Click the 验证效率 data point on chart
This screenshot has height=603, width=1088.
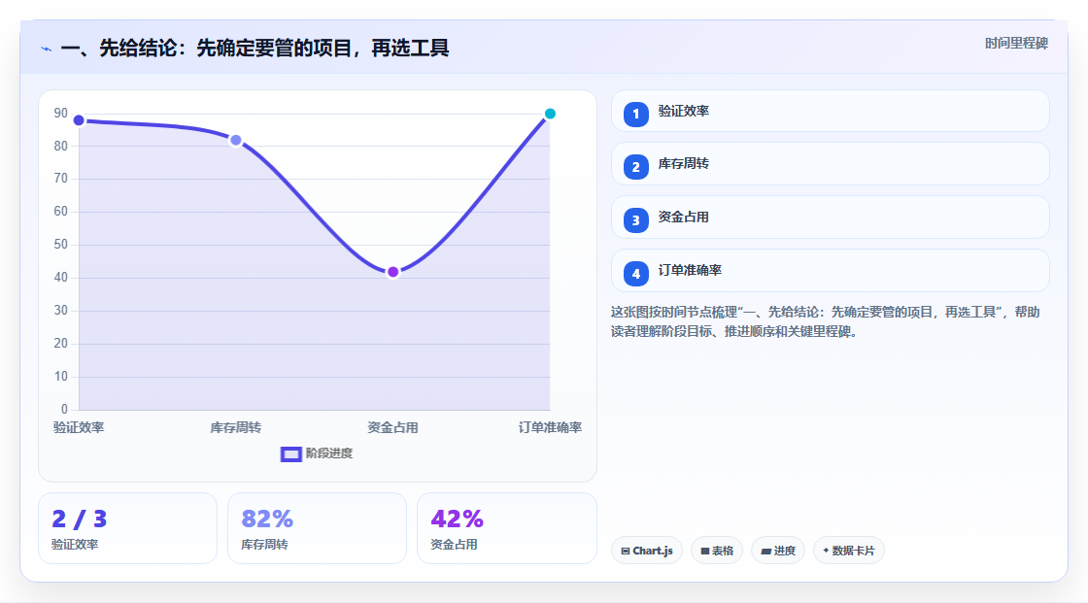[x=79, y=120]
